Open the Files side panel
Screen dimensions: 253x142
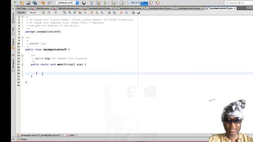(13, 31)
